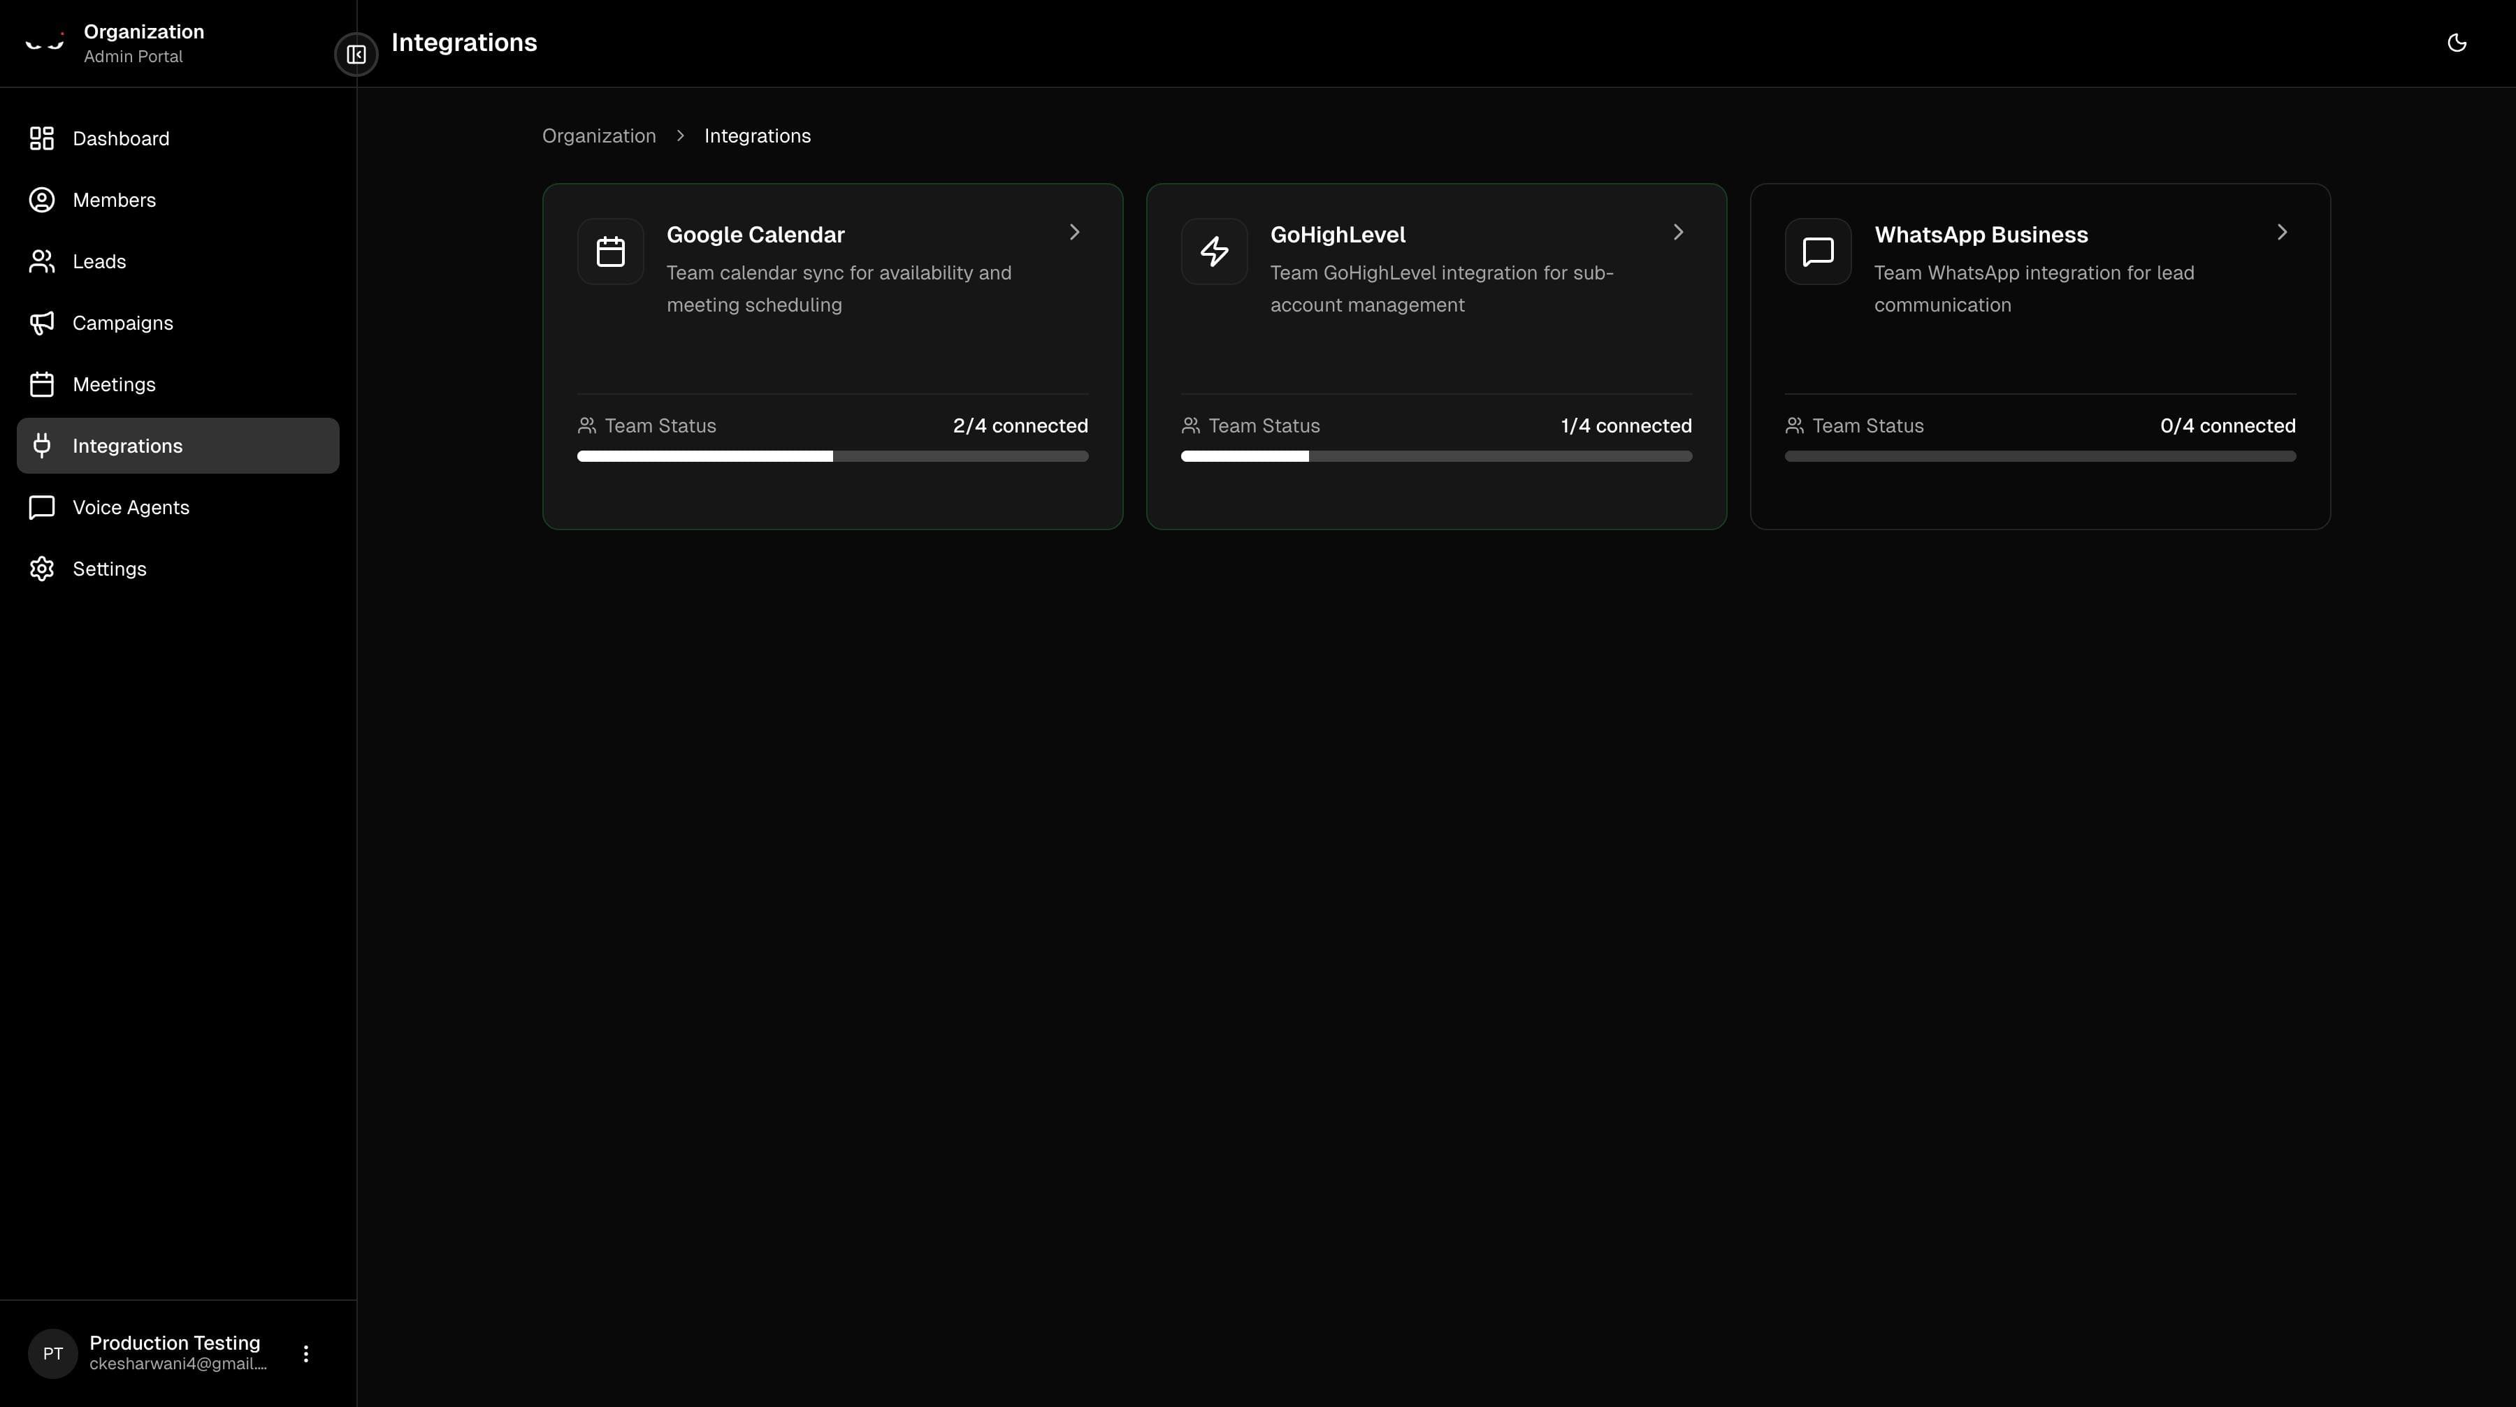Image resolution: width=2516 pixels, height=1407 pixels.
Task: Collapse the sidebar using the panel toggle
Action: point(356,54)
